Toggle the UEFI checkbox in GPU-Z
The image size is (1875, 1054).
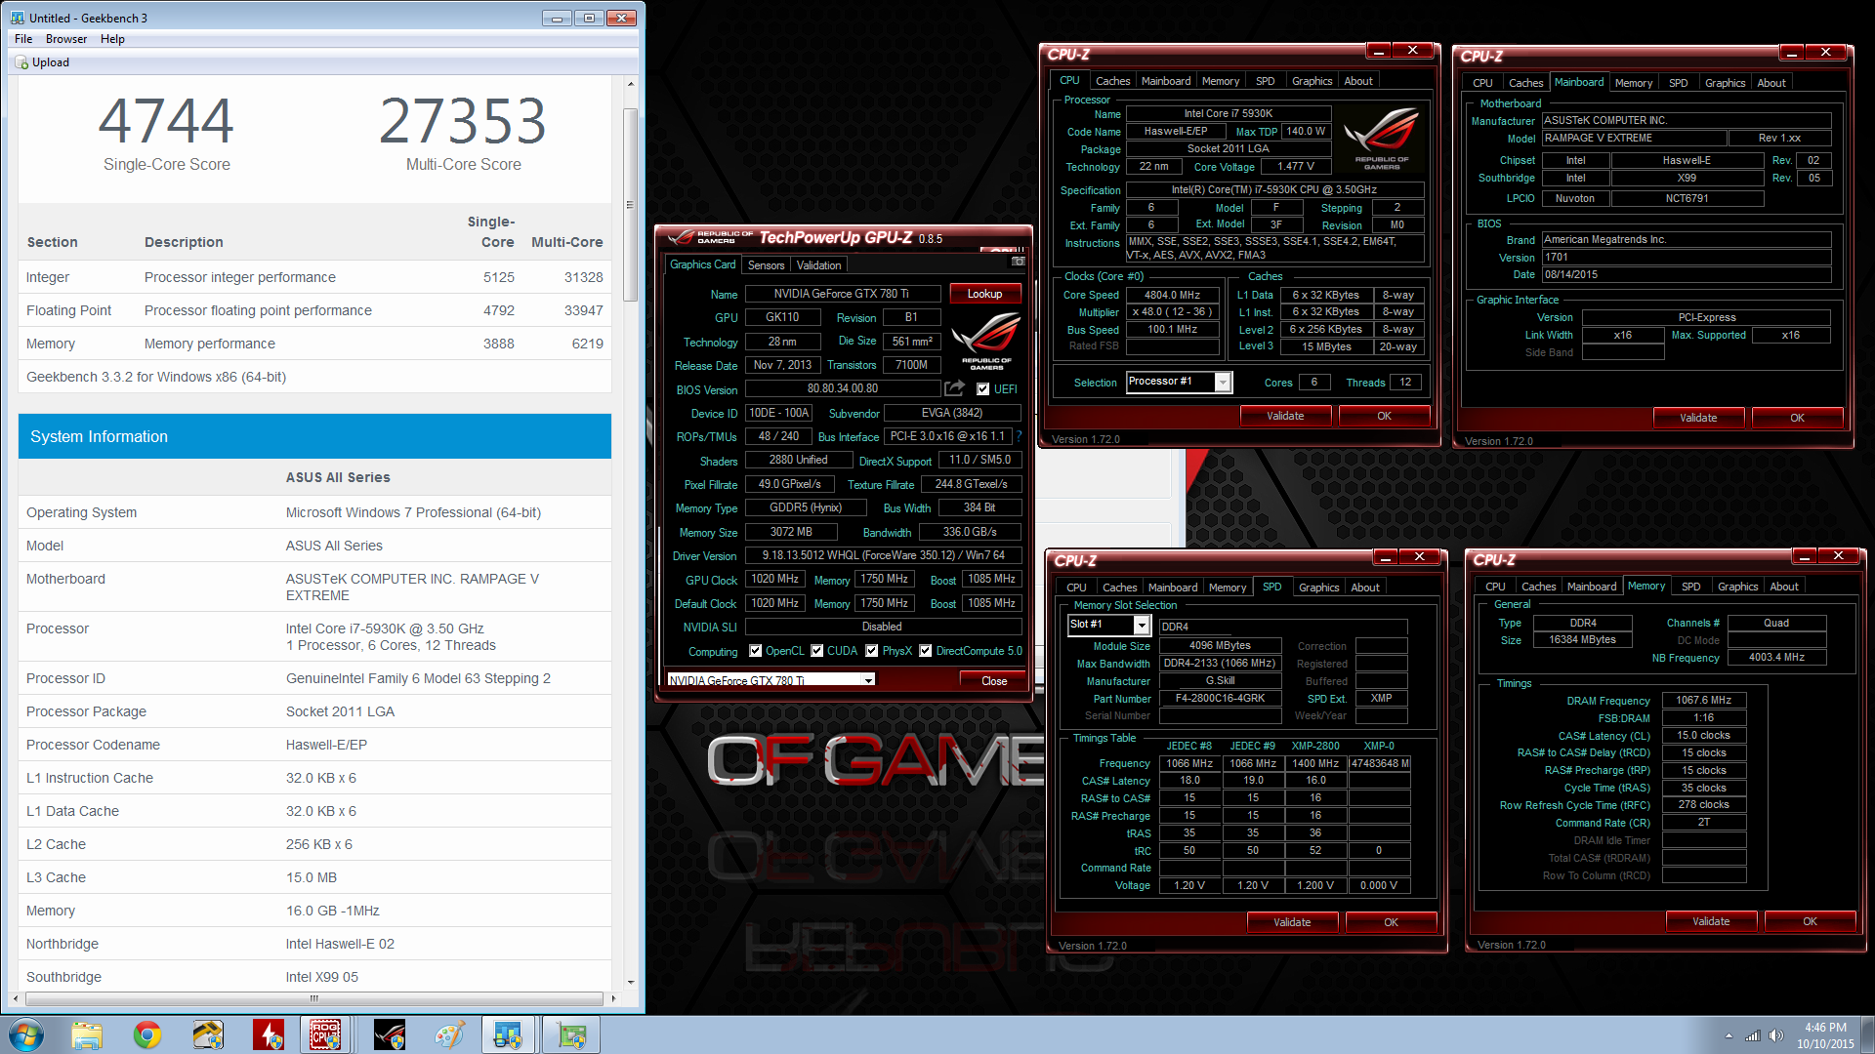(x=983, y=389)
